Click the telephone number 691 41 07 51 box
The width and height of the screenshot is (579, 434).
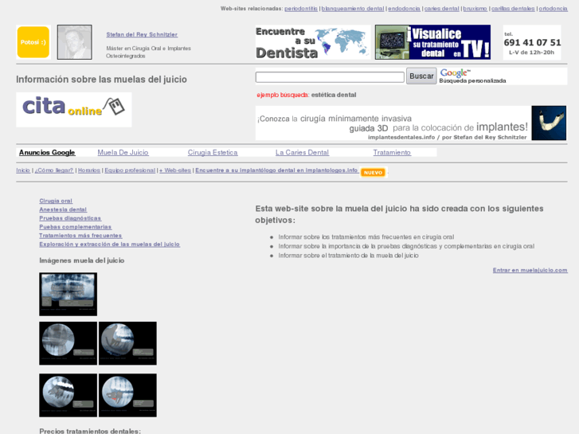[532, 42]
